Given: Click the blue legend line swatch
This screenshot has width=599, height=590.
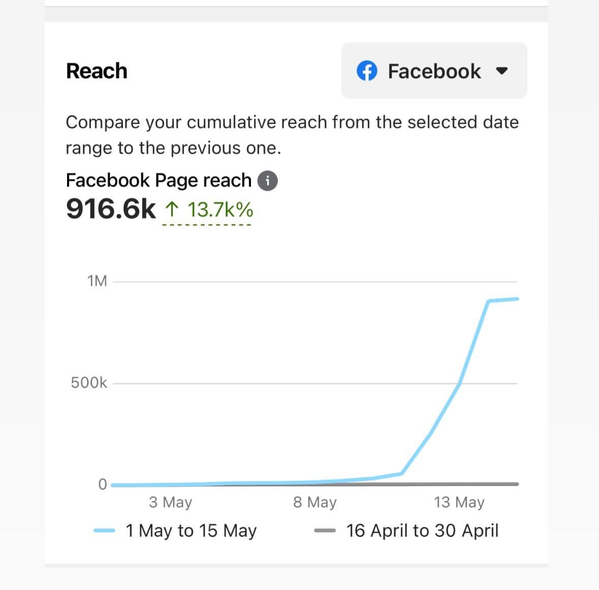Looking at the screenshot, I should [x=104, y=531].
